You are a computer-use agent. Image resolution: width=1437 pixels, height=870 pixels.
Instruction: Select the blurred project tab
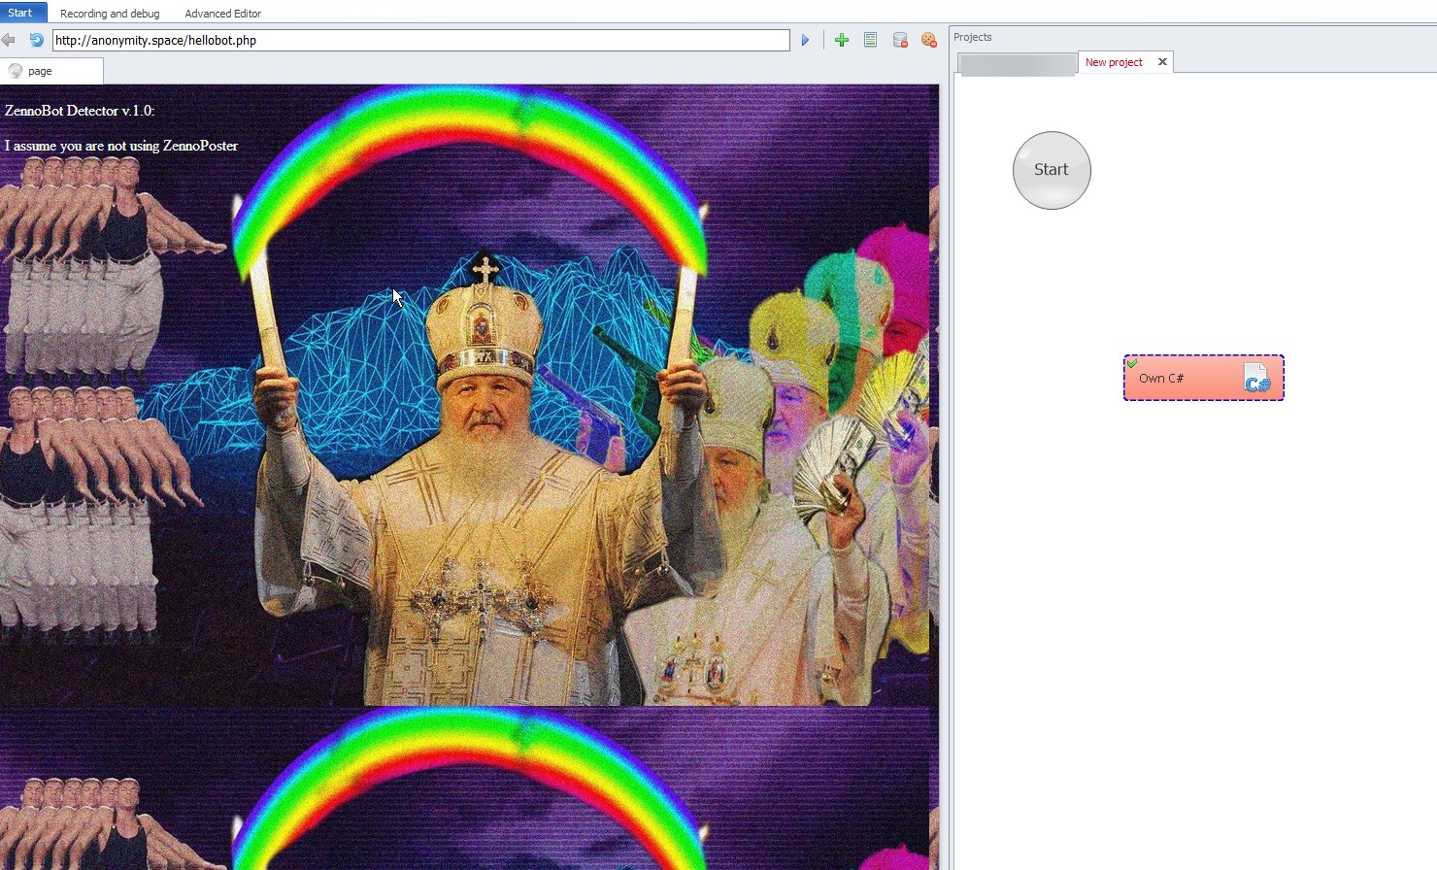pyautogui.click(x=1017, y=64)
